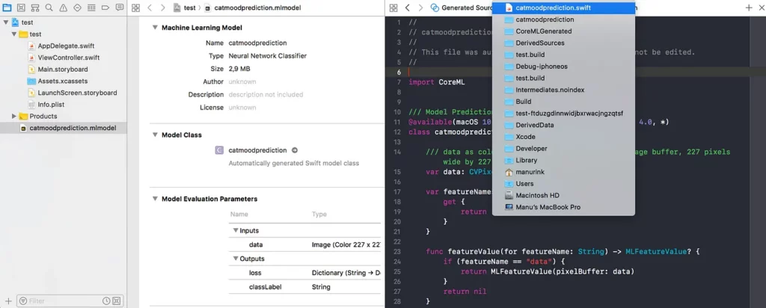Viewport: 766px width, 308px height.
Task: Go forward in the left editor history
Action: pyautogui.click(x=162, y=7)
